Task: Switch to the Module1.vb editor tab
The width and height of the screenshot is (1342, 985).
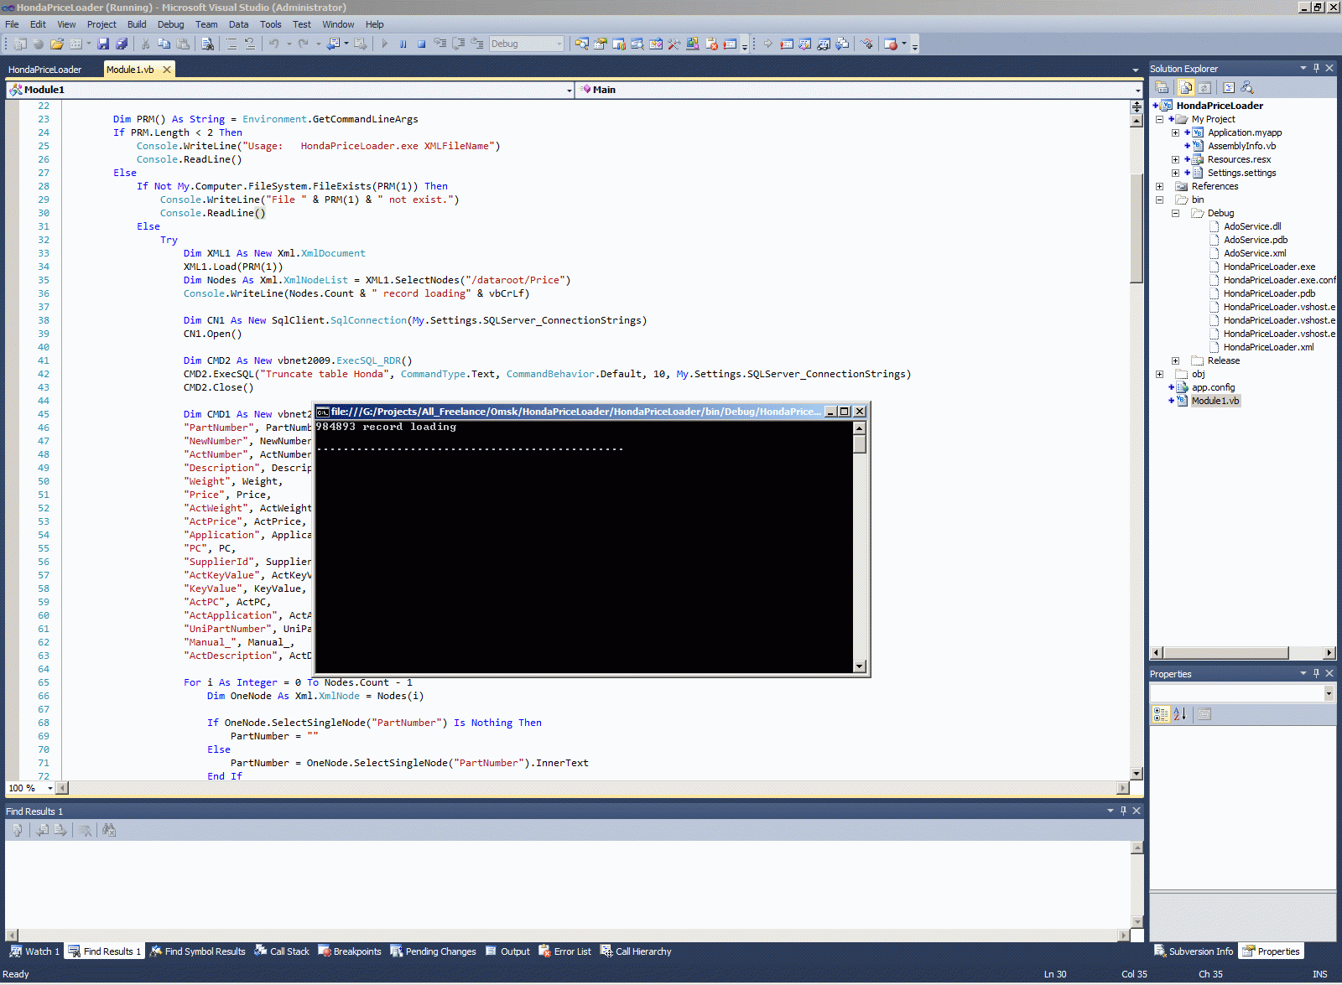Action: coord(130,70)
